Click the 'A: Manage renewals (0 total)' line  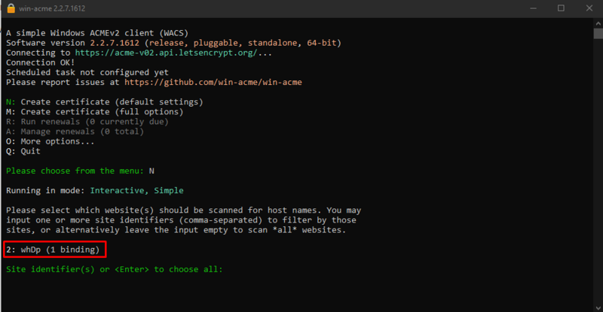coord(75,132)
